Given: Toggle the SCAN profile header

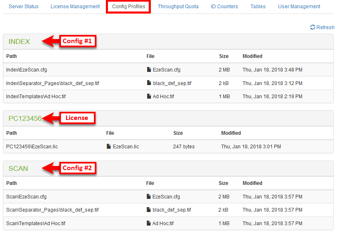Looking at the screenshot, I should pyautogui.click(x=19, y=168).
